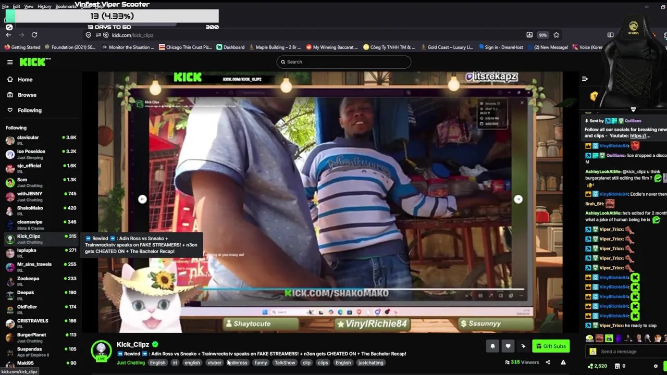Open Suspendas Age of Empires channel
The image size is (667, 375).
[41, 351]
